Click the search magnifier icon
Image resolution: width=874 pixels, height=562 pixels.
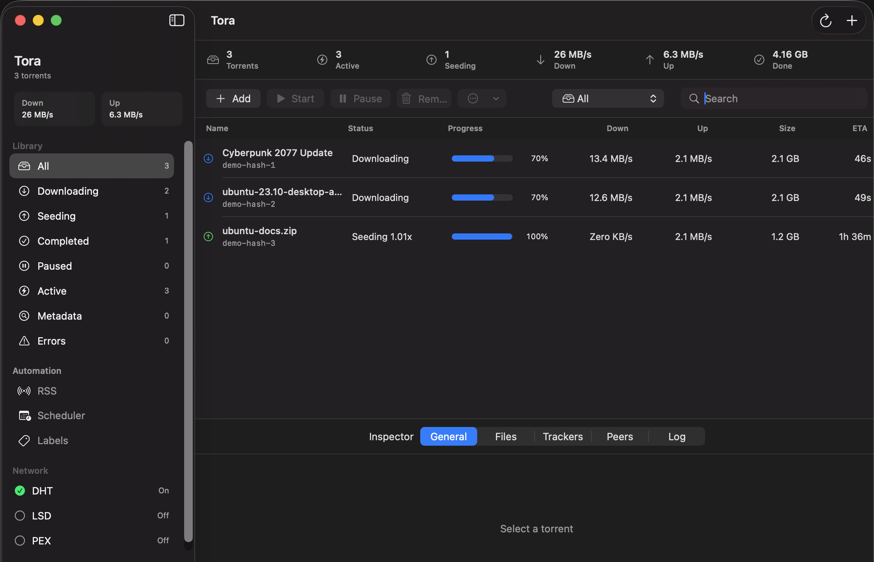coord(694,98)
